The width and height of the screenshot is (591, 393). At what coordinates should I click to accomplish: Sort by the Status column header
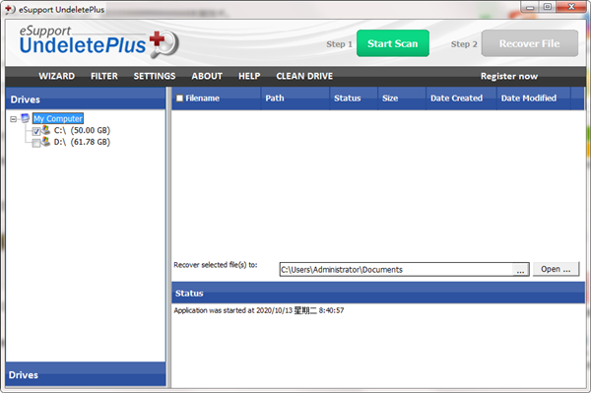coord(354,98)
